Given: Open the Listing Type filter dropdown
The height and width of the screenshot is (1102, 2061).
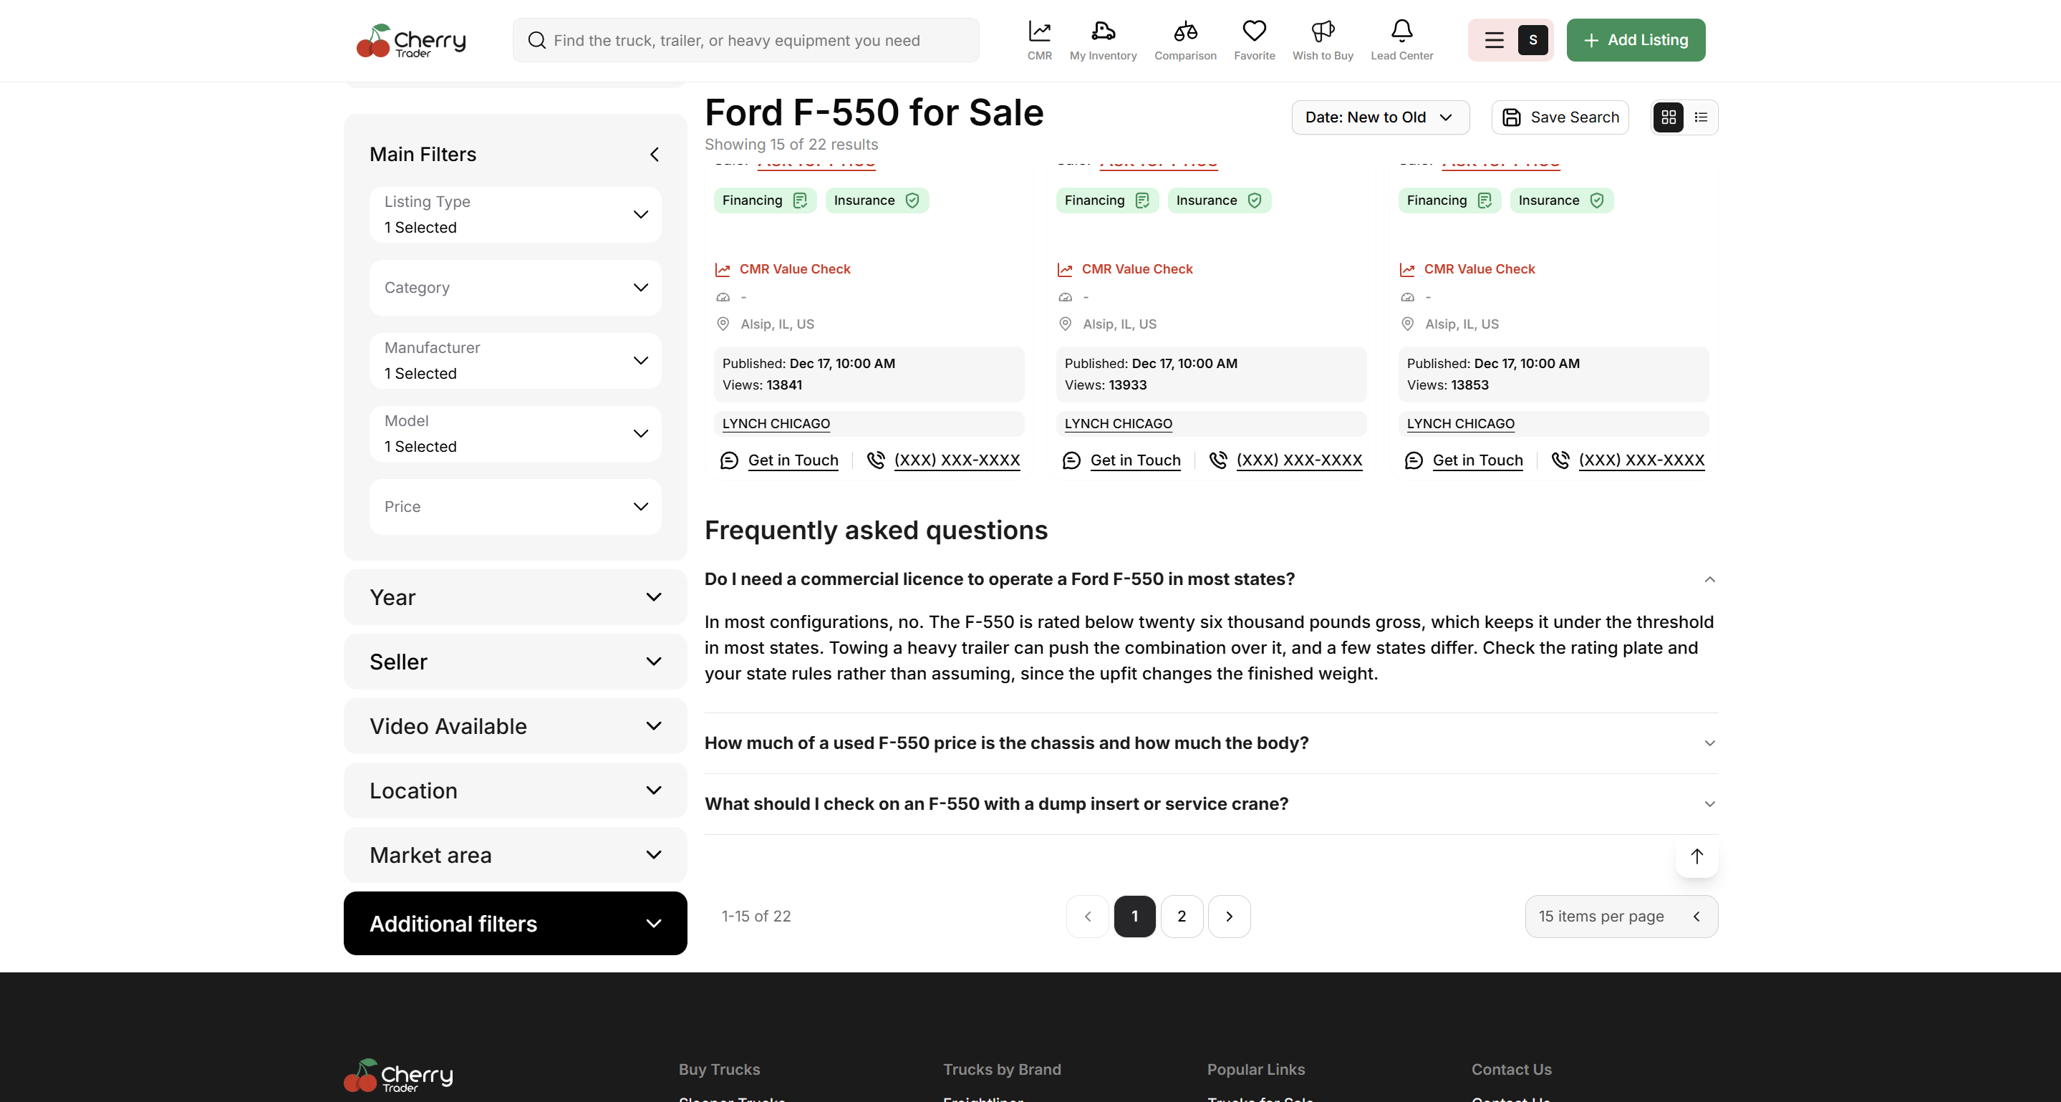Looking at the screenshot, I should (x=516, y=215).
